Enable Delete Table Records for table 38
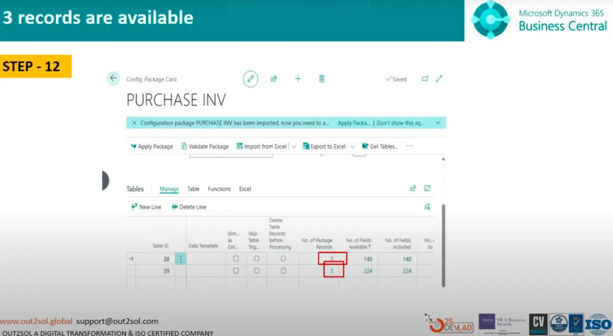The width and height of the screenshot is (613, 336). tap(283, 258)
